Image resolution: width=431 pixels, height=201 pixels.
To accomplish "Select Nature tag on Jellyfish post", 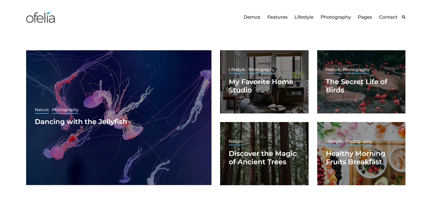I will pos(42,110).
